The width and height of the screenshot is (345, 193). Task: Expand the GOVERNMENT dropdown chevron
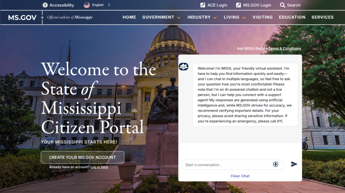(178, 18)
